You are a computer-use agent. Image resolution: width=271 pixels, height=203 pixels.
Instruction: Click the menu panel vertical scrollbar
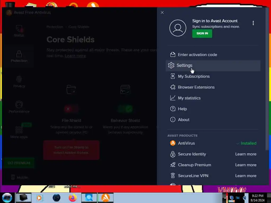[267, 79]
